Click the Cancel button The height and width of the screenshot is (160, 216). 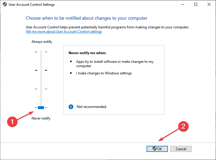(x=181, y=149)
